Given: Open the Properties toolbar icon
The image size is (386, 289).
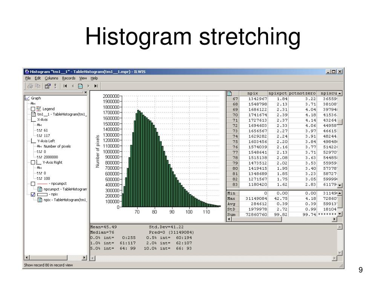Looking at the screenshot, I should pos(47,86).
